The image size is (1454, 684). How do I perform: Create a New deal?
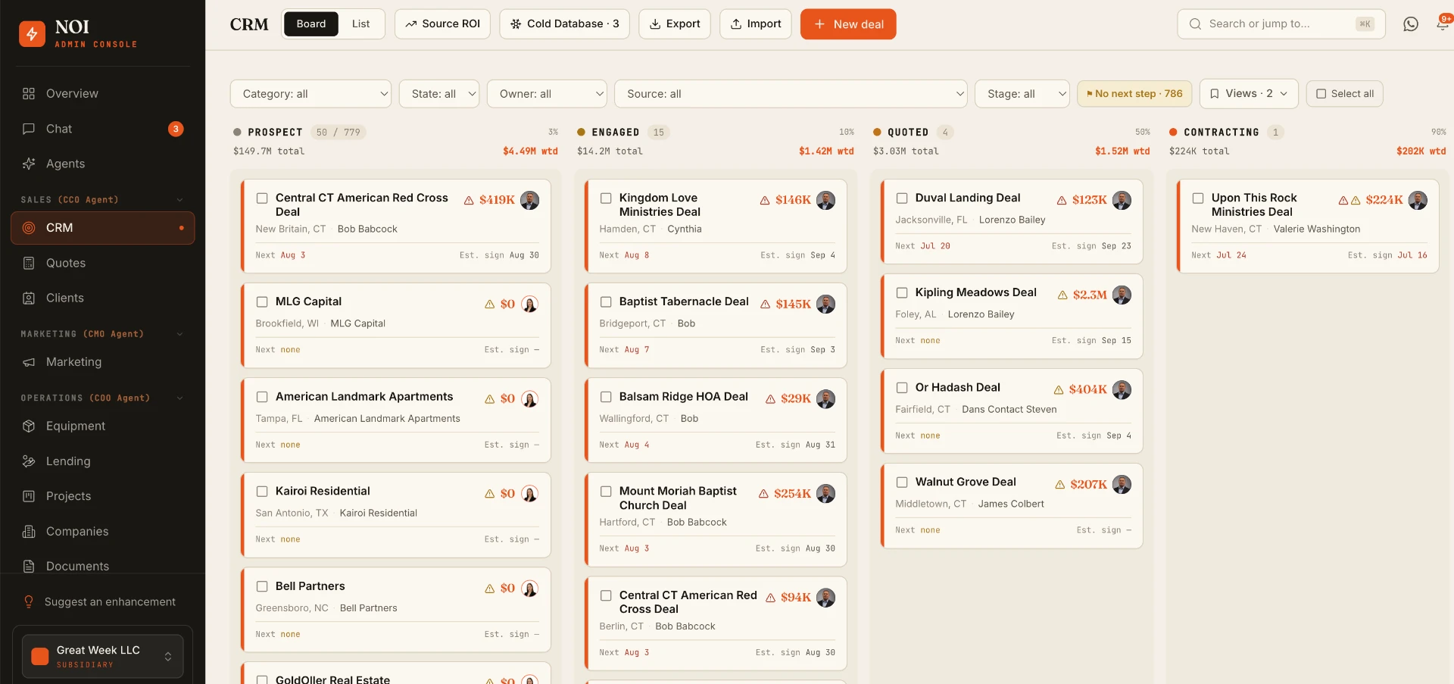[x=848, y=24]
